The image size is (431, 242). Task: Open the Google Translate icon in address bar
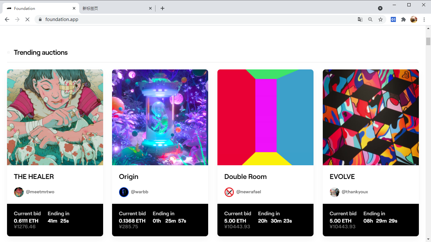pos(360,19)
